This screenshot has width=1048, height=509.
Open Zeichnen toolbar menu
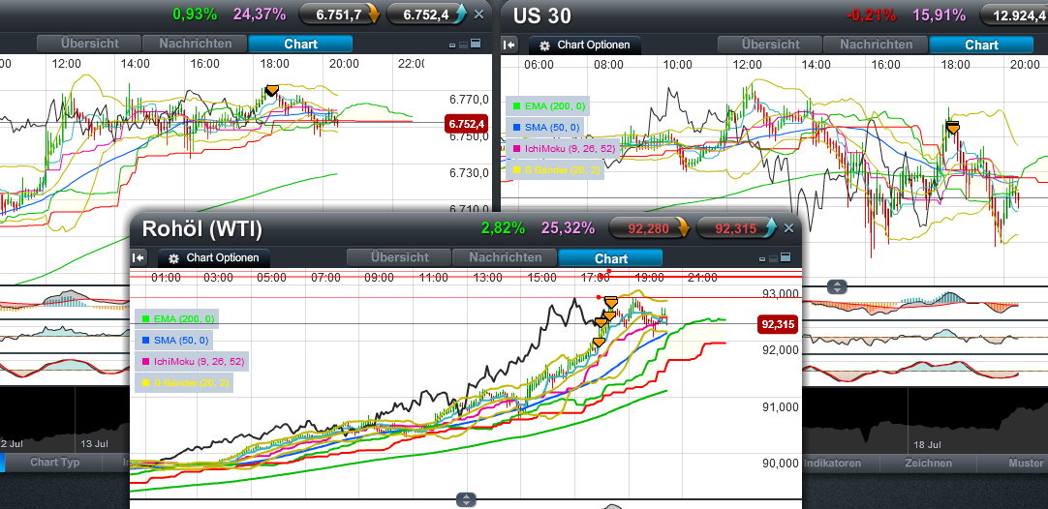(x=928, y=463)
